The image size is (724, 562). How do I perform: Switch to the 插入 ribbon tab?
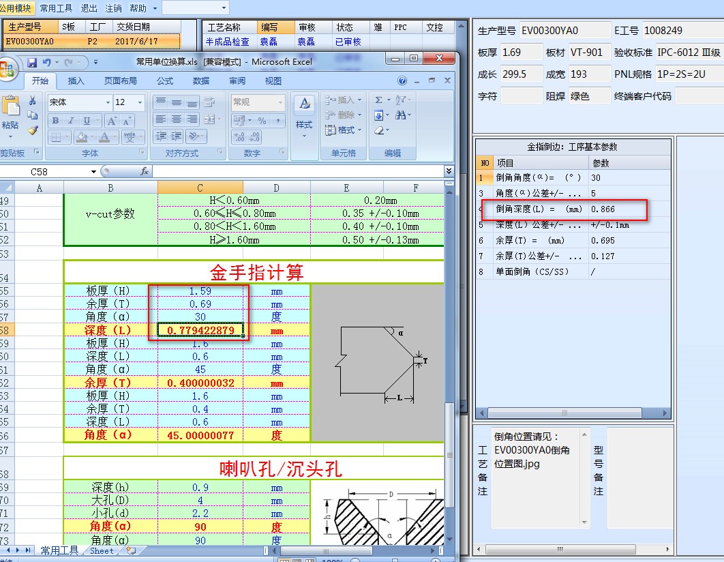point(76,80)
